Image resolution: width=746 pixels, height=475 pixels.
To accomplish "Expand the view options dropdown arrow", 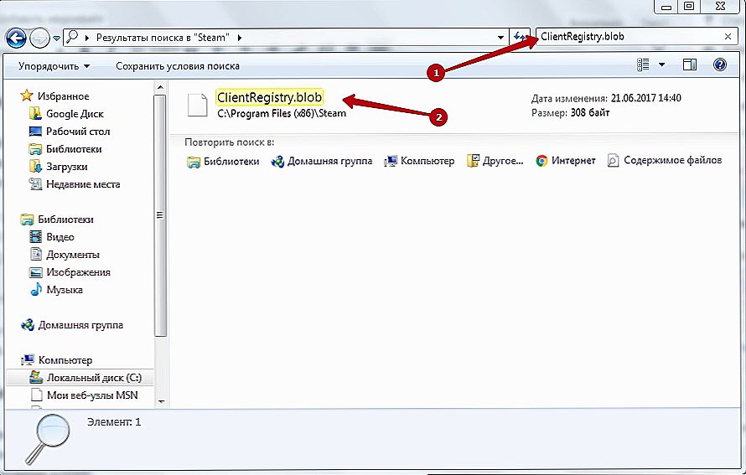I will click(661, 65).
